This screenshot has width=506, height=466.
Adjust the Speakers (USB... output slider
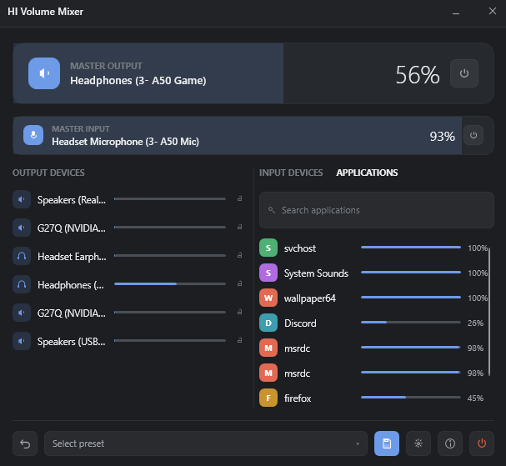[170, 340]
